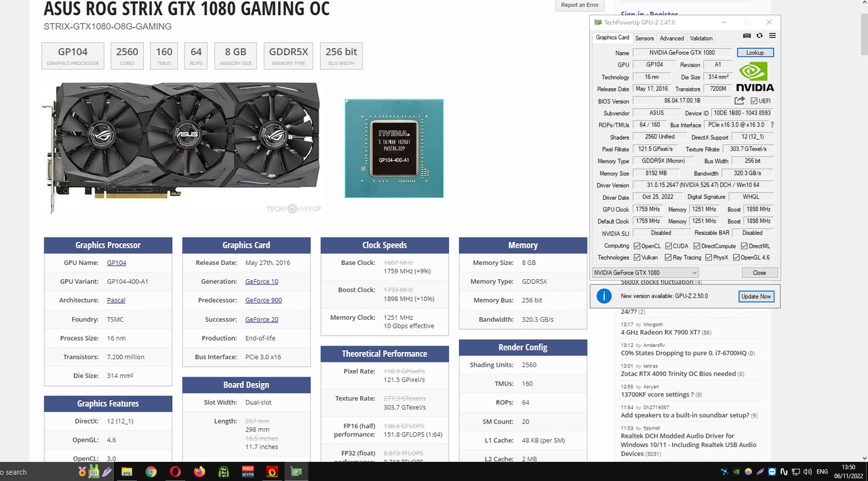Open File Explorer from the taskbar

coord(126,472)
